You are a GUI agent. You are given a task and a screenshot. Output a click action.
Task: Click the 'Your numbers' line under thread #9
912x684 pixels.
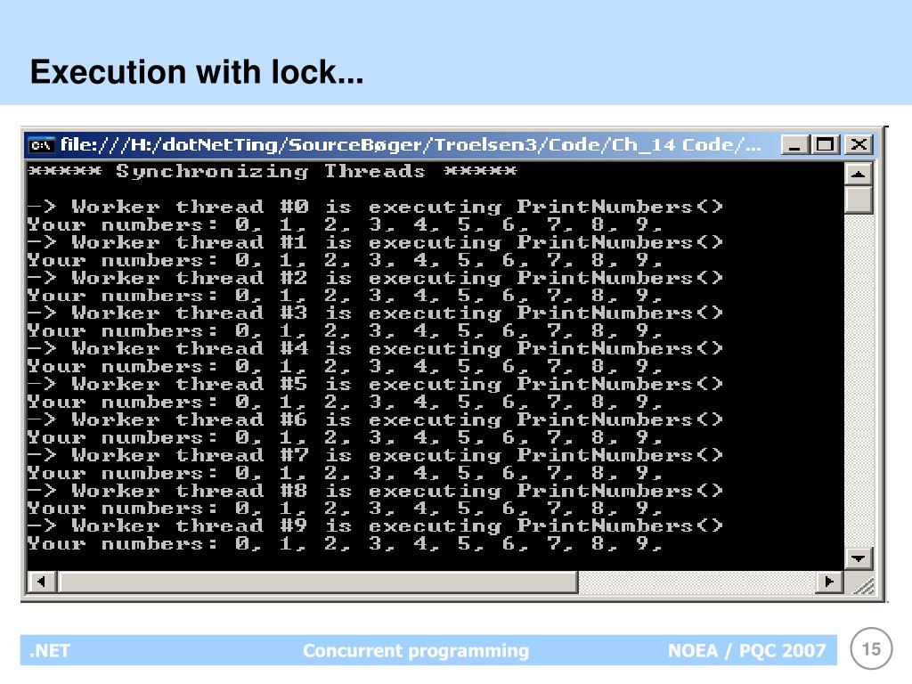345,544
